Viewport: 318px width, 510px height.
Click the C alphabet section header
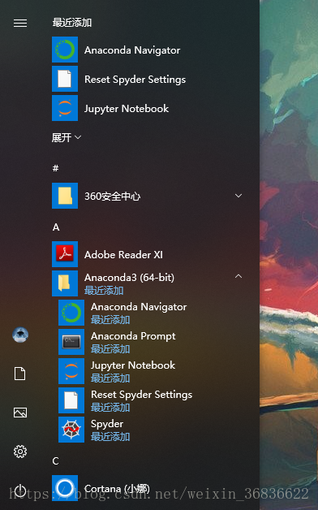55,461
